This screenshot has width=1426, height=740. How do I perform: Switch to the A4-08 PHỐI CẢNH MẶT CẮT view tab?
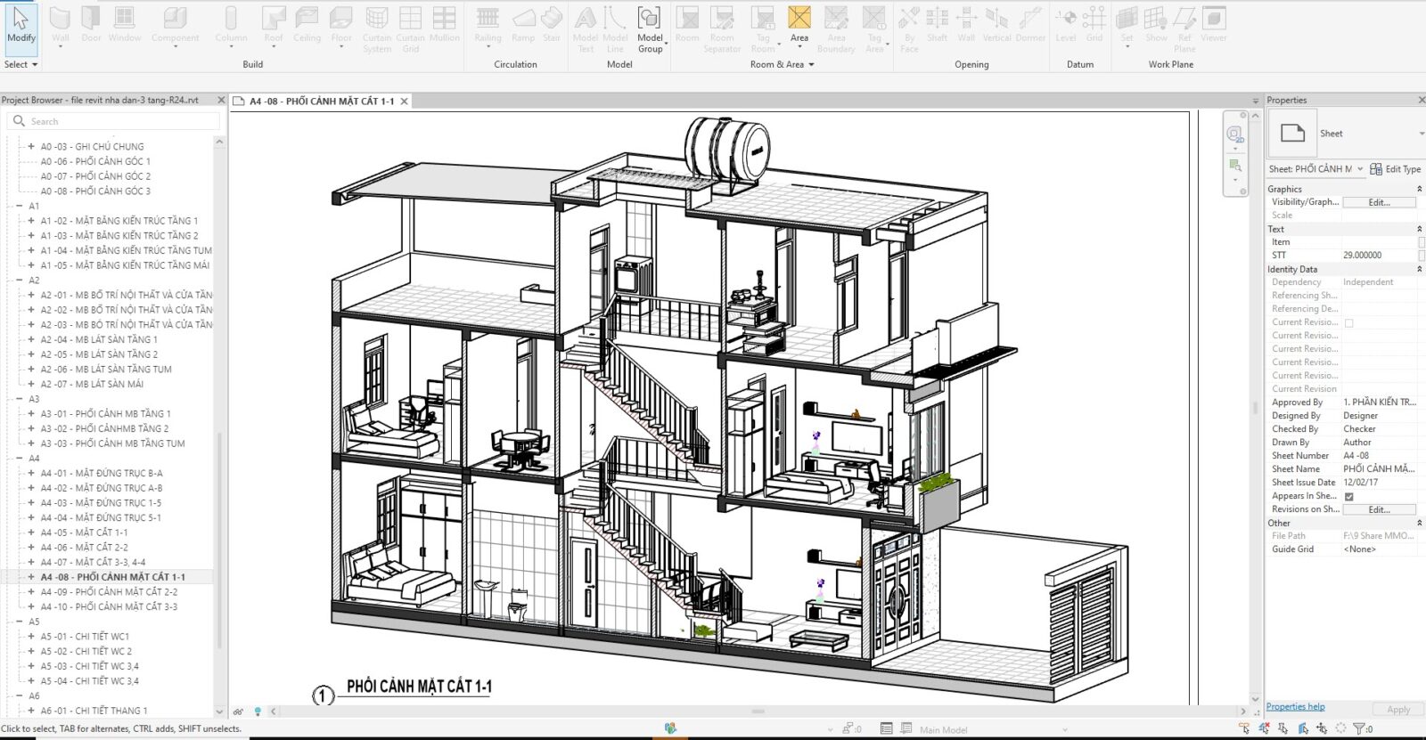tap(320, 102)
